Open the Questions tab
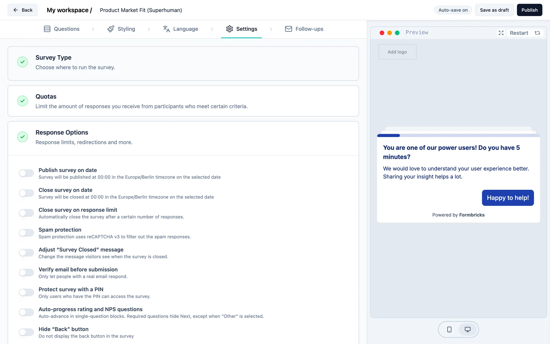Viewport: 550px width, 344px height. (x=62, y=29)
